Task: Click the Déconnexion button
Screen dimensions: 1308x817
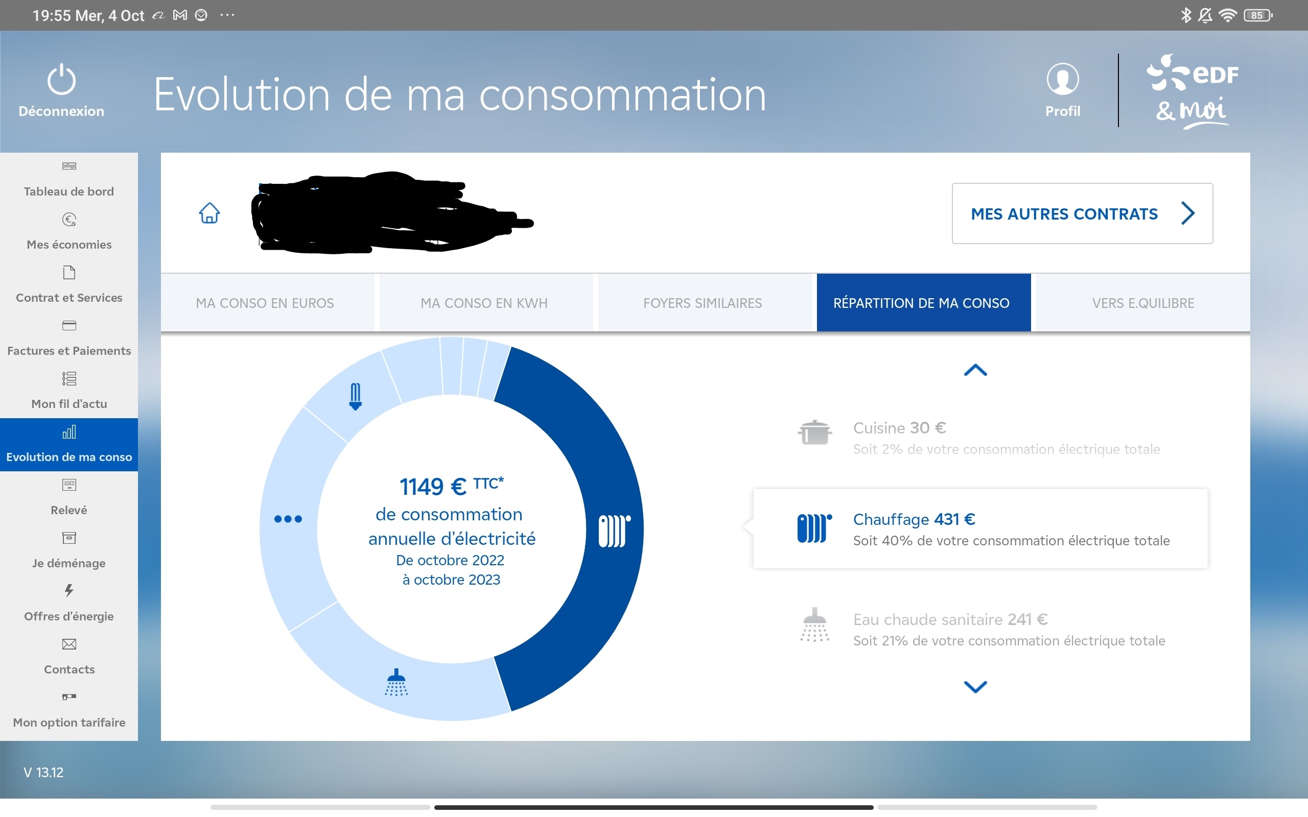Action: pos(61,89)
